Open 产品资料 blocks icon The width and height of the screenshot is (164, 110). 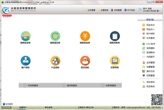click(x=55, y=61)
